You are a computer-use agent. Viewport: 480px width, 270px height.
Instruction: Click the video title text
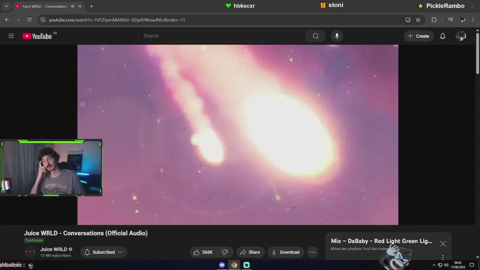coord(86,233)
